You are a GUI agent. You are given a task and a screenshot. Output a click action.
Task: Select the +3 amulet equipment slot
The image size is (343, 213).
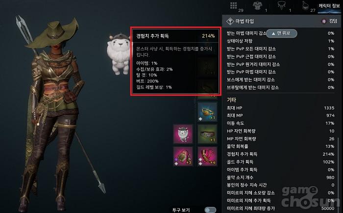183,156
